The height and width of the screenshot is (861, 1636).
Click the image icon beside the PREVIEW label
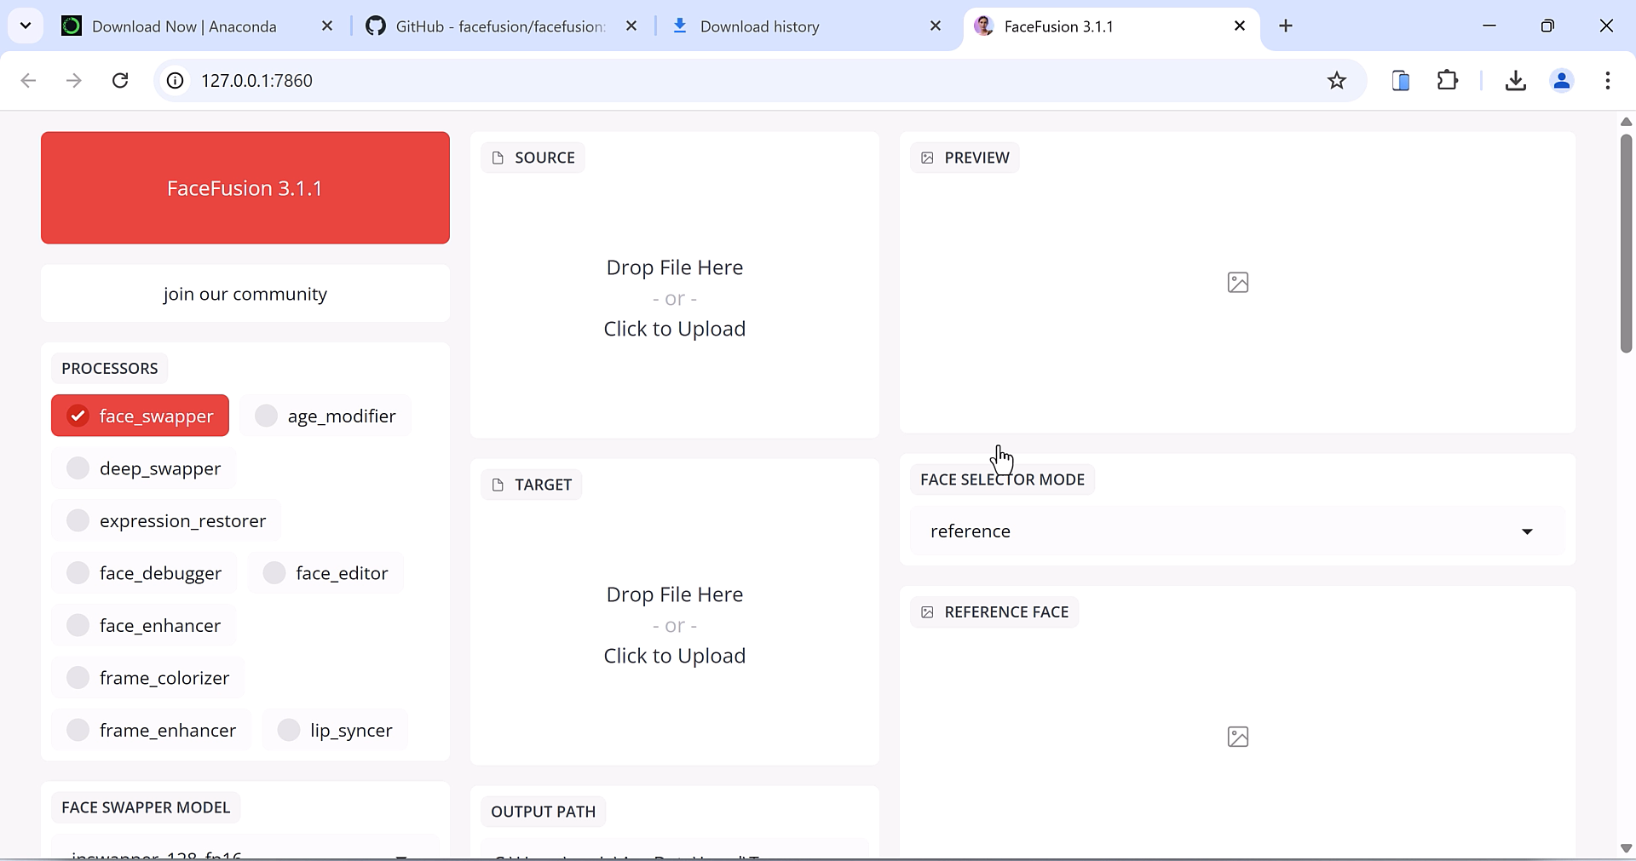[x=928, y=158]
